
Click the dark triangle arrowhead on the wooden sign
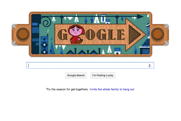tap(134, 35)
